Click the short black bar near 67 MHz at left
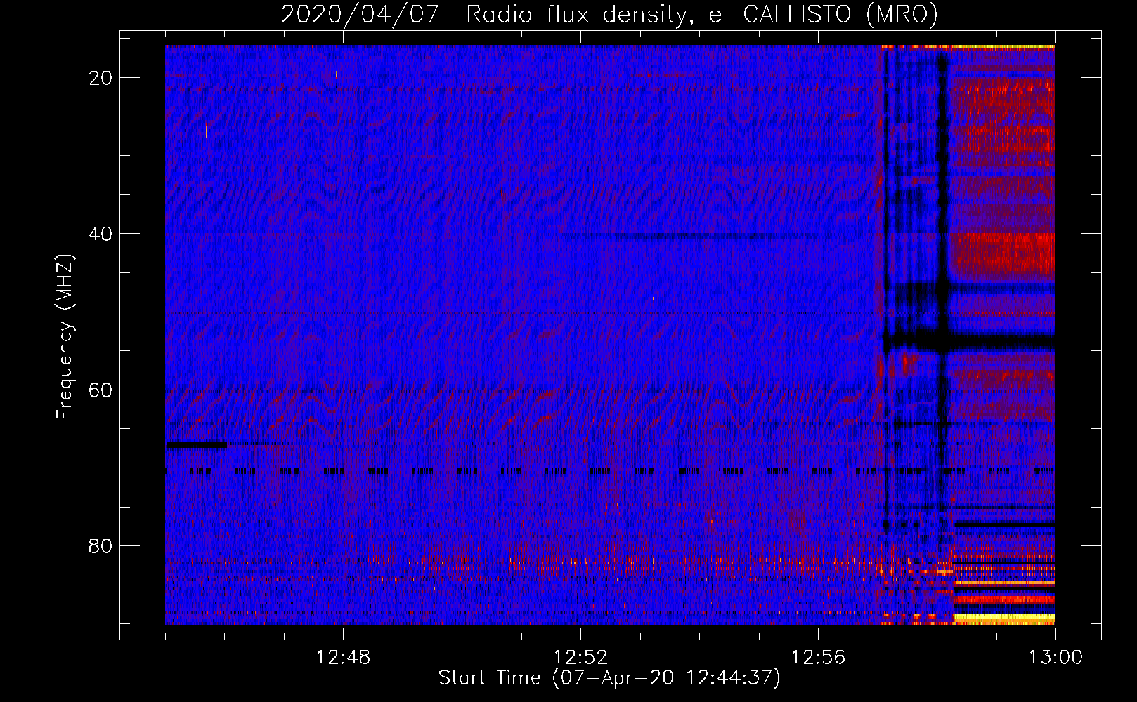The image size is (1137, 702). [197, 445]
